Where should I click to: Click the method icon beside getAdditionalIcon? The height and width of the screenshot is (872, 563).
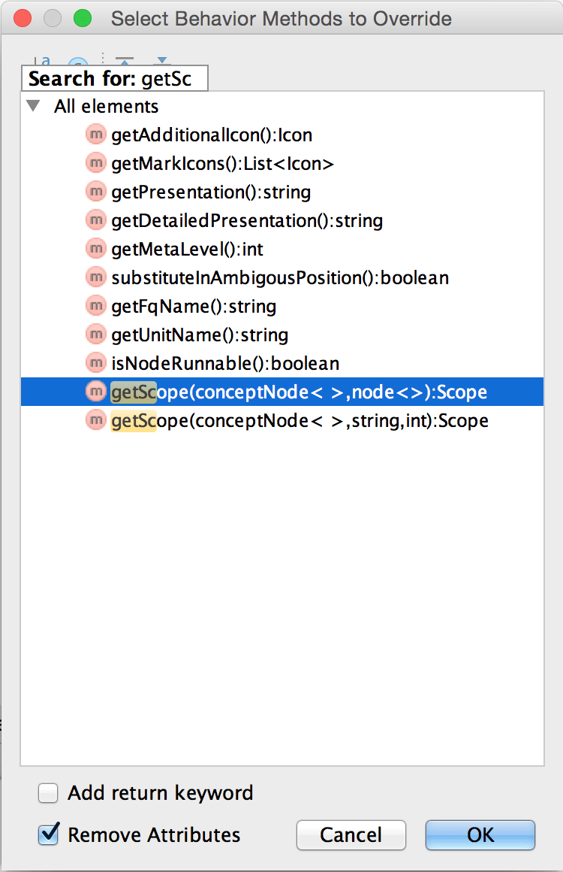pyautogui.click(x=95, y=135)
